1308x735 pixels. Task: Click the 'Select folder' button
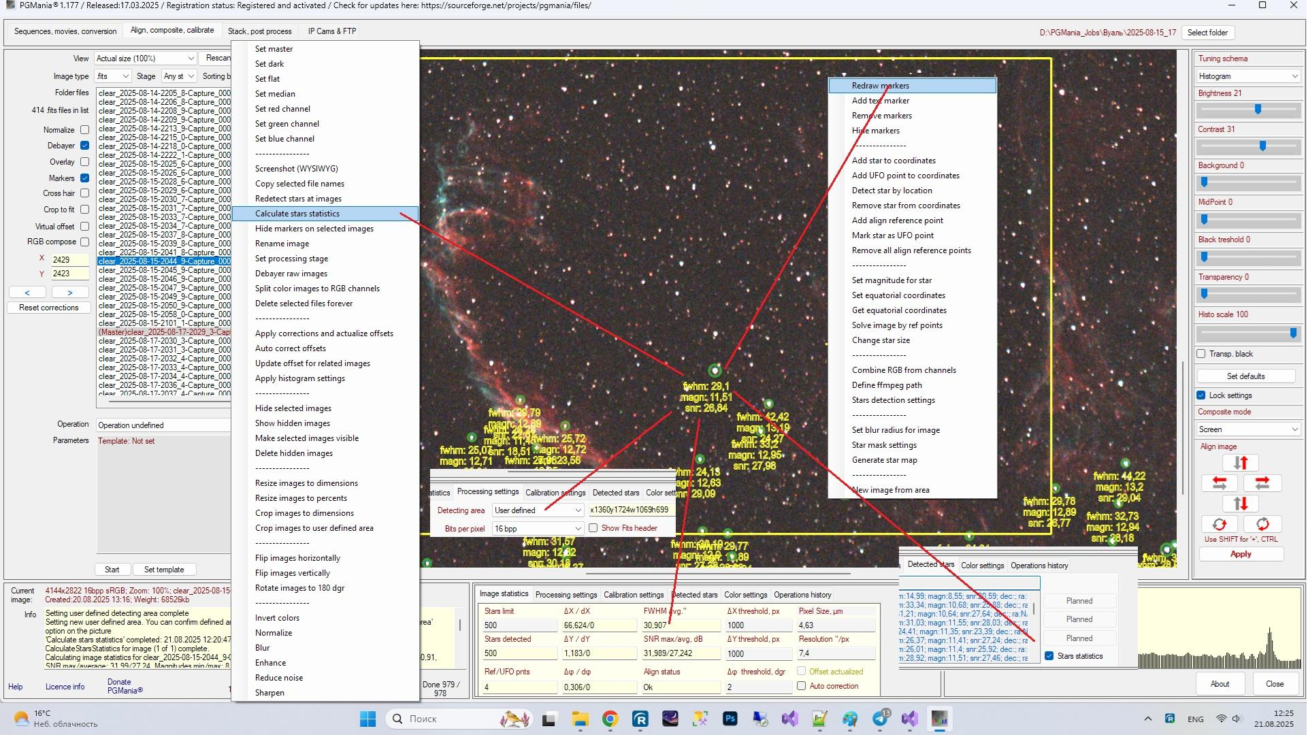click(x=1208, y=33)
